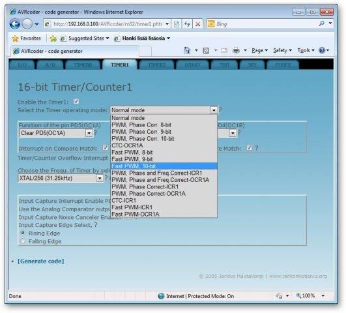
Task: Switch to the TIMER1 tab
Action: pos(120,65)
